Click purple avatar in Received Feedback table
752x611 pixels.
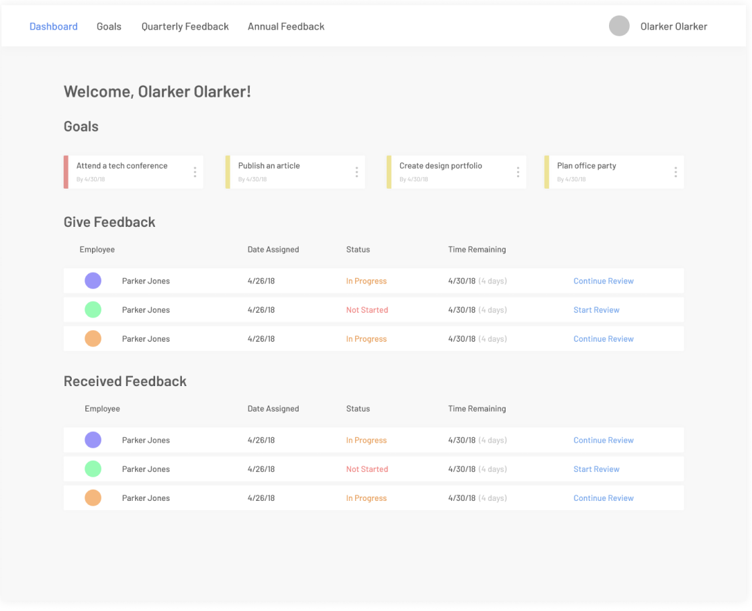[x=93, y=440]
